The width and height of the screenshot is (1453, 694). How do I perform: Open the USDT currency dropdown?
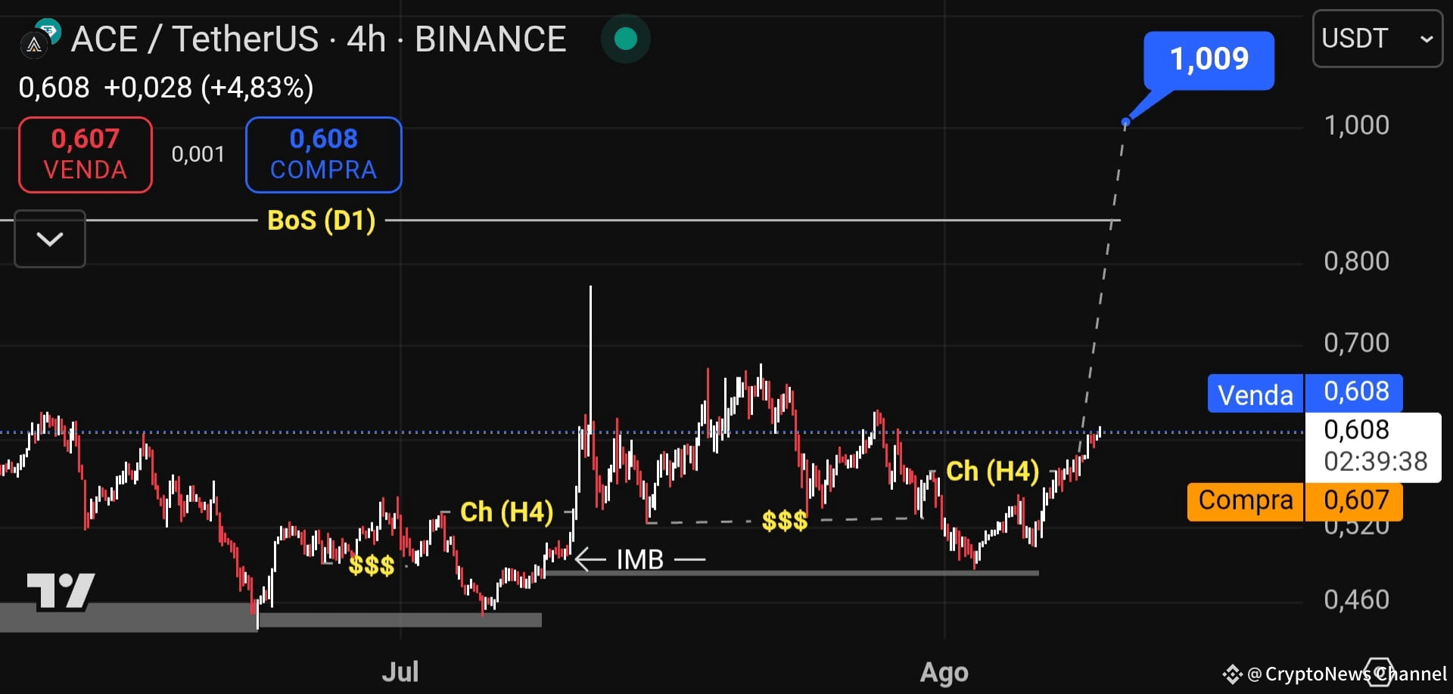point(1377,39)
